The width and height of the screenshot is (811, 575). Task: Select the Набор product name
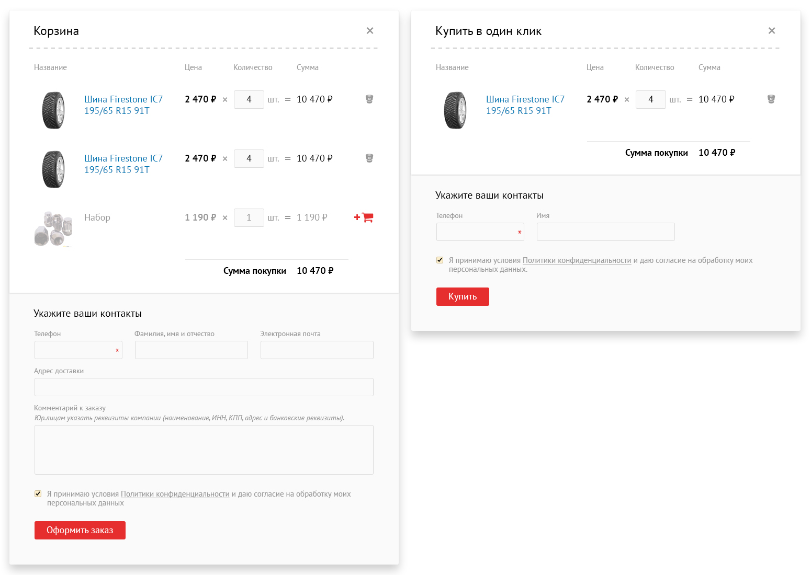point(97,217)
